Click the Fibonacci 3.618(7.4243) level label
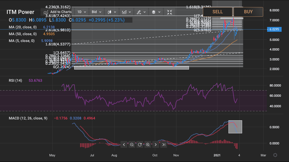The image size is (289, 162). point(58,16)
